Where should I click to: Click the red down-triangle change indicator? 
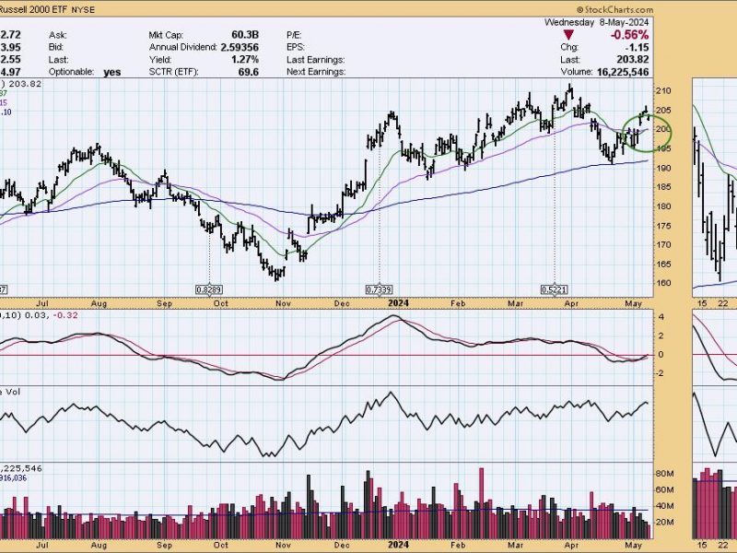[x=568, y=34]
